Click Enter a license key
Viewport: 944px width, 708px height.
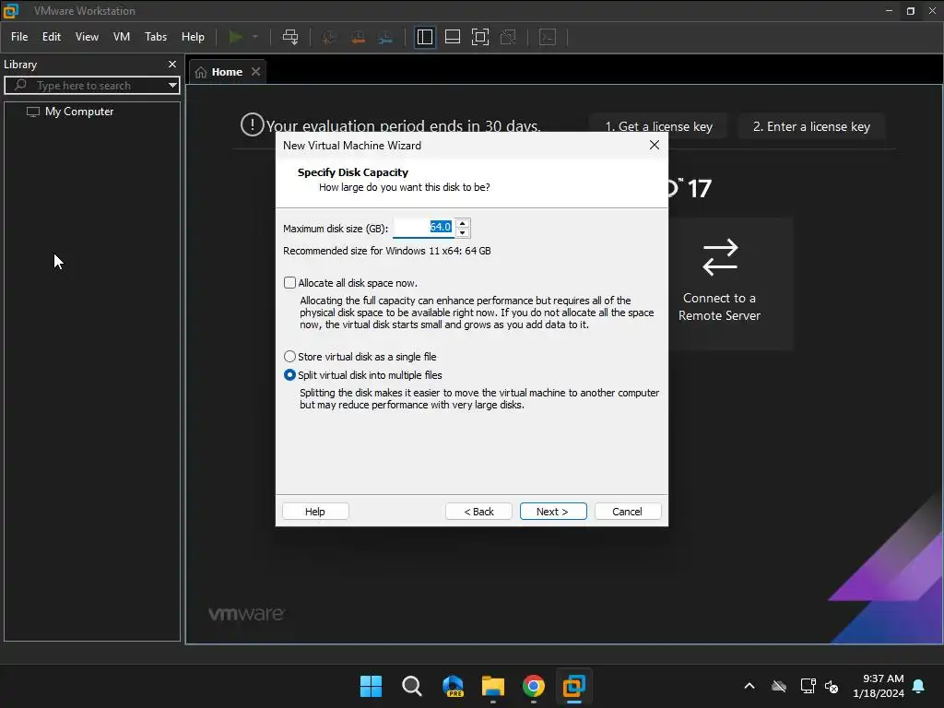[811, 126]
